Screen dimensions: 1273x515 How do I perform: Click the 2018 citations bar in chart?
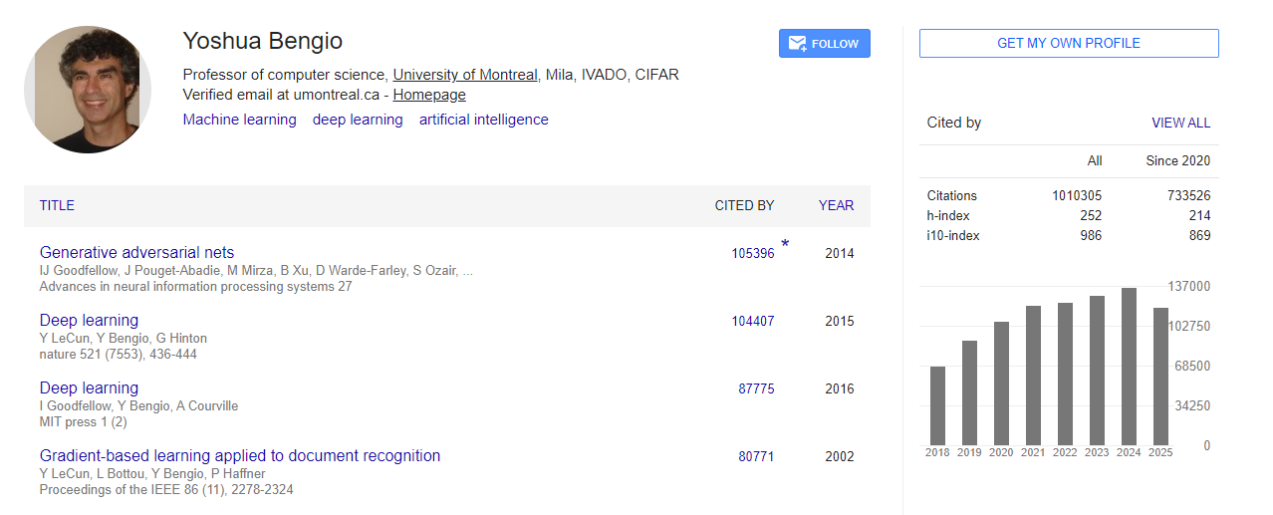click(x=937, y=405)
